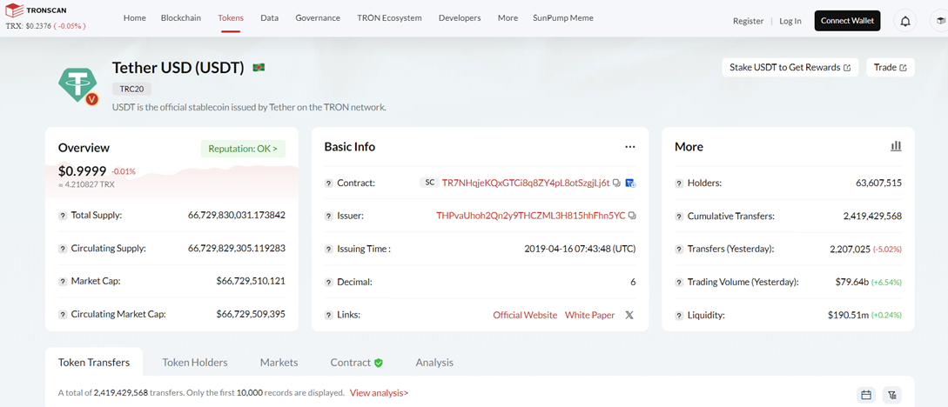Open the Data menu
The height and width of the screenshot is (407, 948).
270,18
